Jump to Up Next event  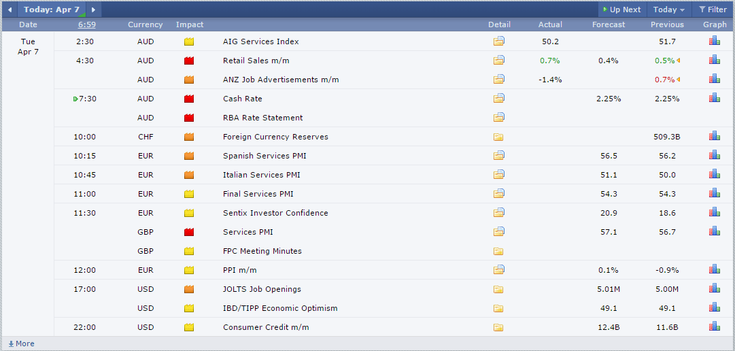pos(622,10)
